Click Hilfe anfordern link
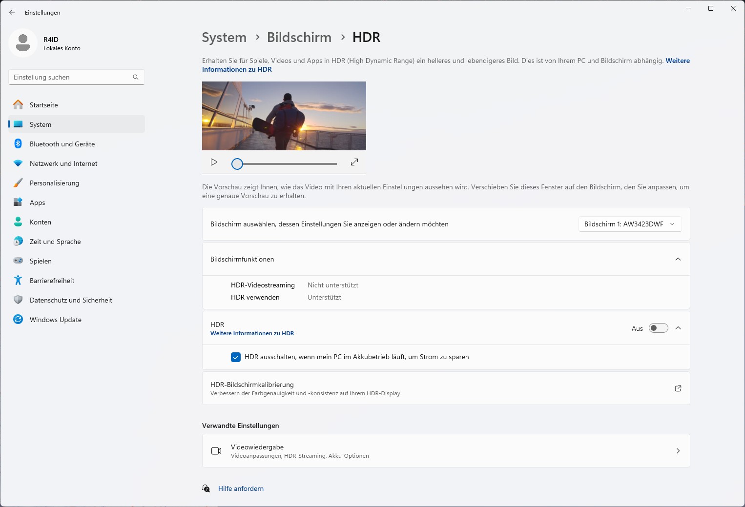The image size is (745, 507). 241,488
